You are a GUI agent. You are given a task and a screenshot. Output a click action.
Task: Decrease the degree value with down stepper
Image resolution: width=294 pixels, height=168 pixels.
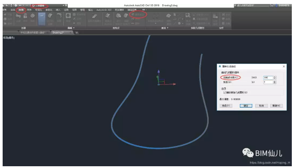click(275, 83)
